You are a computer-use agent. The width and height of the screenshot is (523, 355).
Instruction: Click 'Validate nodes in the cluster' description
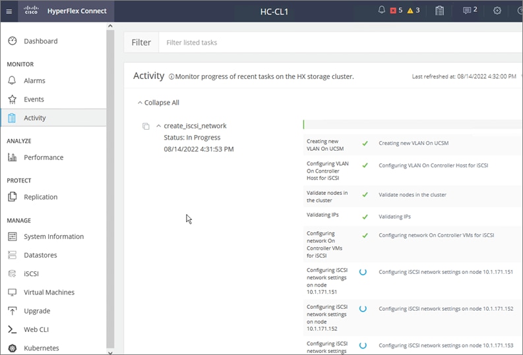[x=412, y=195]
